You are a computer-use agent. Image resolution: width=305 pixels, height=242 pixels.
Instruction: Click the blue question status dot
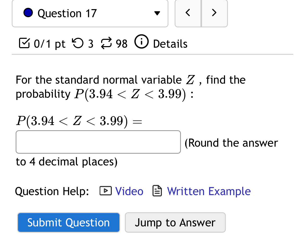click(28, 12)
